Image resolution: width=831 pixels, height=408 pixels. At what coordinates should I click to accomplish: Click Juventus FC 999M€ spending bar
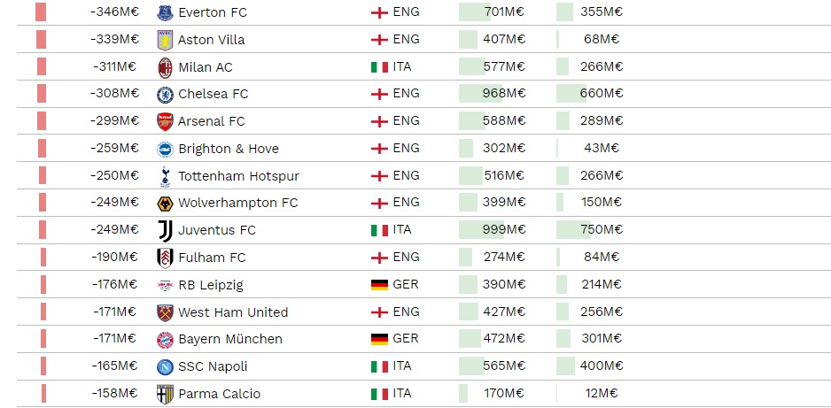[x=481, y=229]
